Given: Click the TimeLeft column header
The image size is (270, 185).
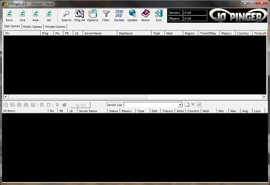Looking at the screenshot, I should (x=259, y=33).
